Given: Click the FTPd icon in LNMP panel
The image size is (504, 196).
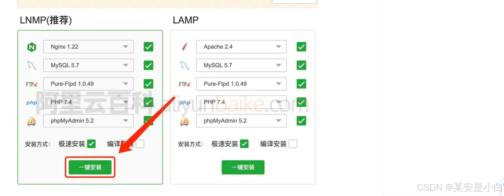Looking at the screenshot, I should tap(32, 84).
